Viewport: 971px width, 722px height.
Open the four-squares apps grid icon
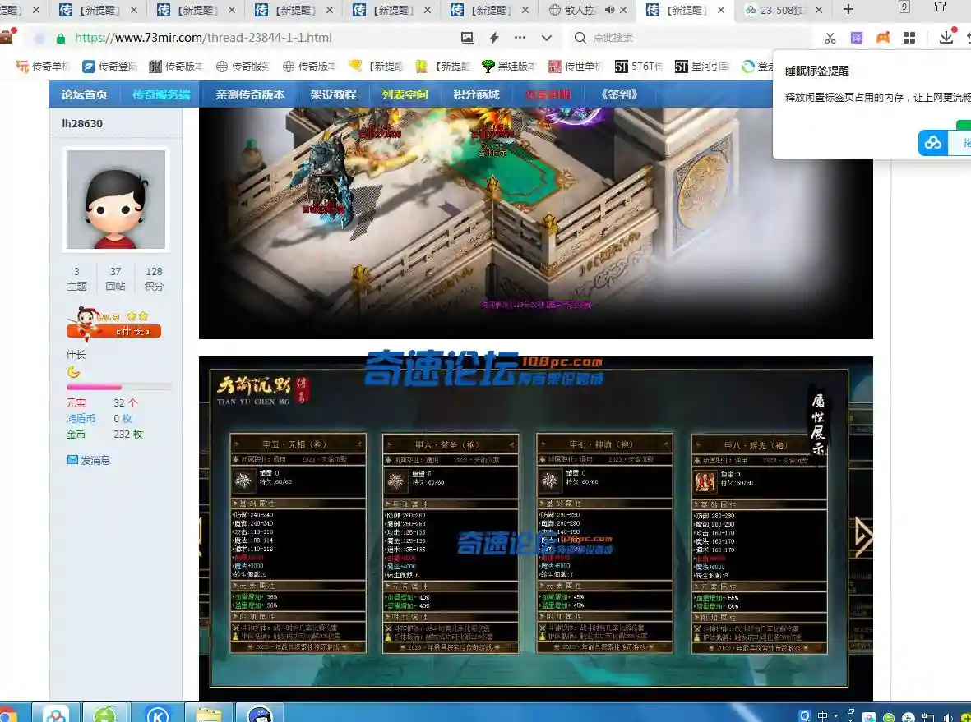click(x=909, y=38)
